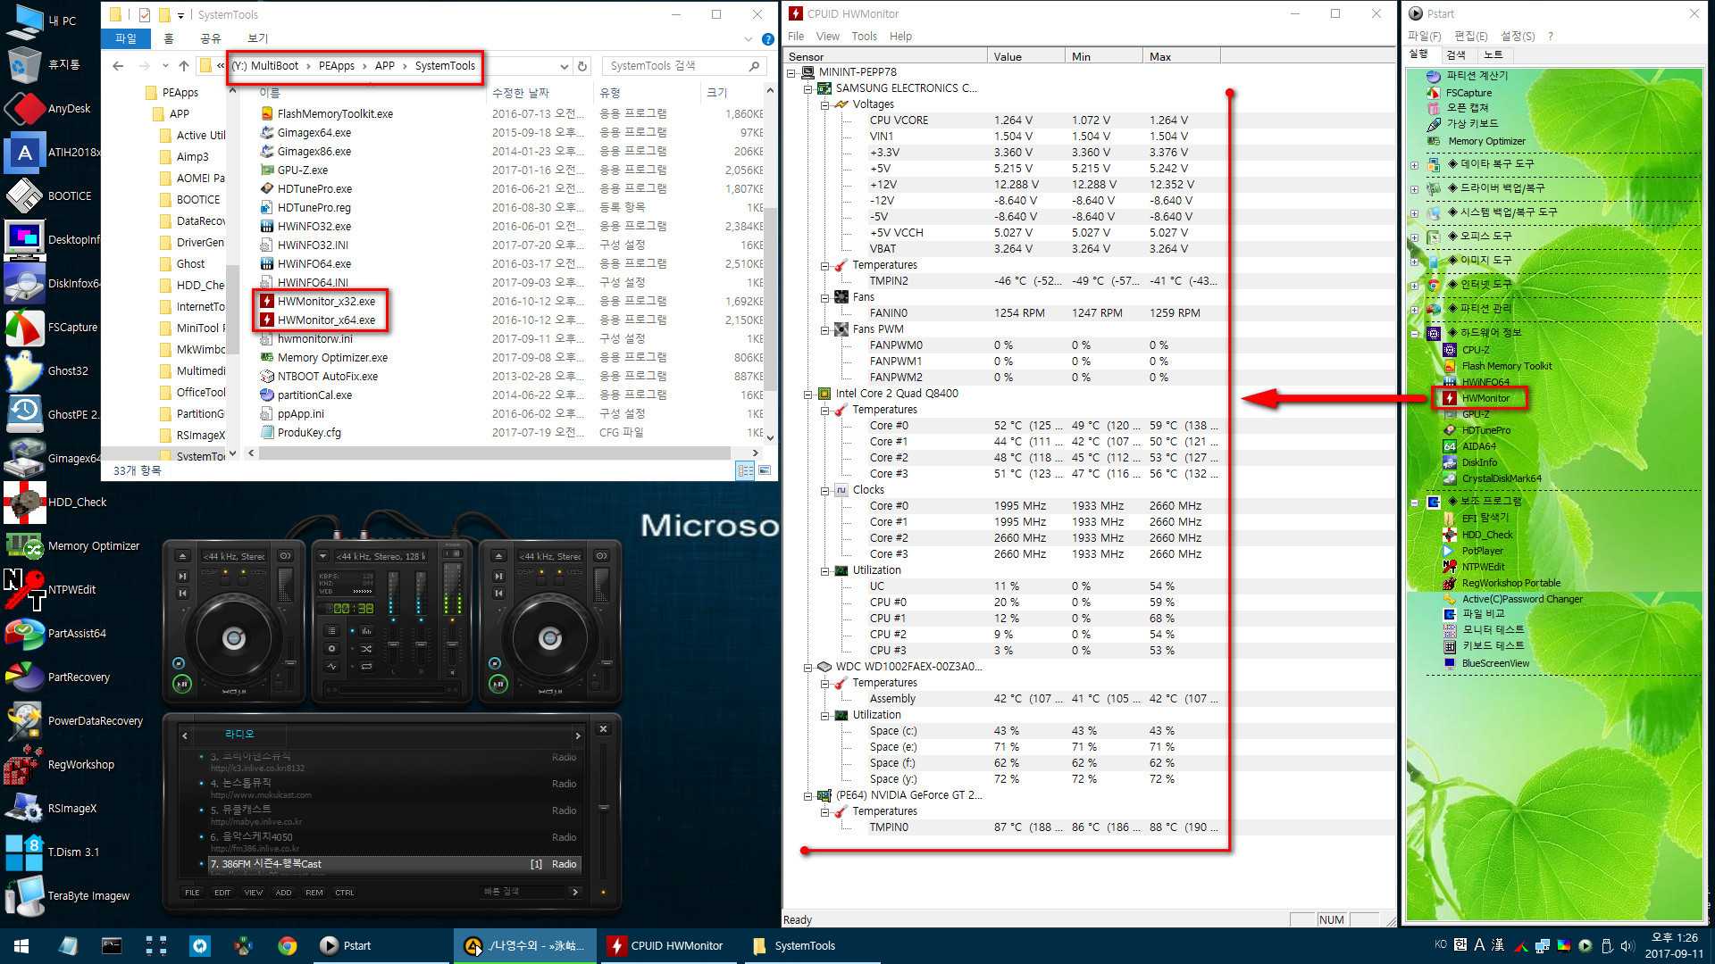Screen dimensions: 1715x964
Task: Collapse the WDC WD1002FAEX drive node
Action: pos(807,667)
